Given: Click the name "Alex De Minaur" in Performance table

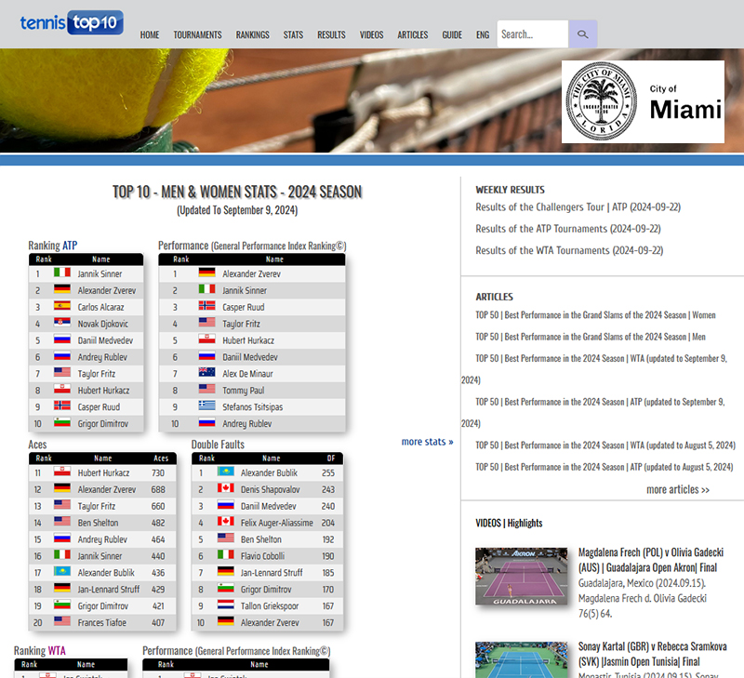Looking at the screenshot, I should [247, 374].
